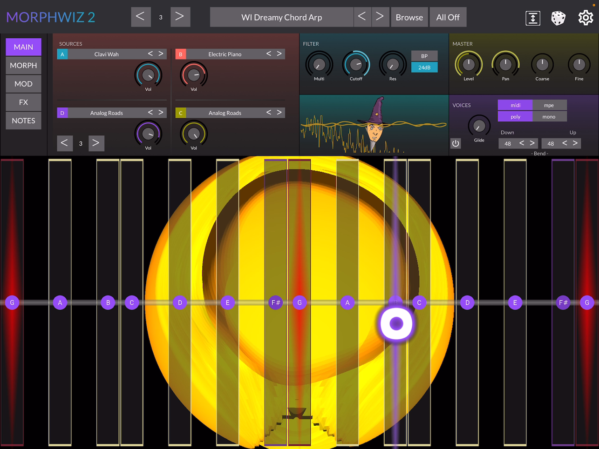Enable mpe voice mode
This screenshot has width=599, height=449.
click(549, 105)
